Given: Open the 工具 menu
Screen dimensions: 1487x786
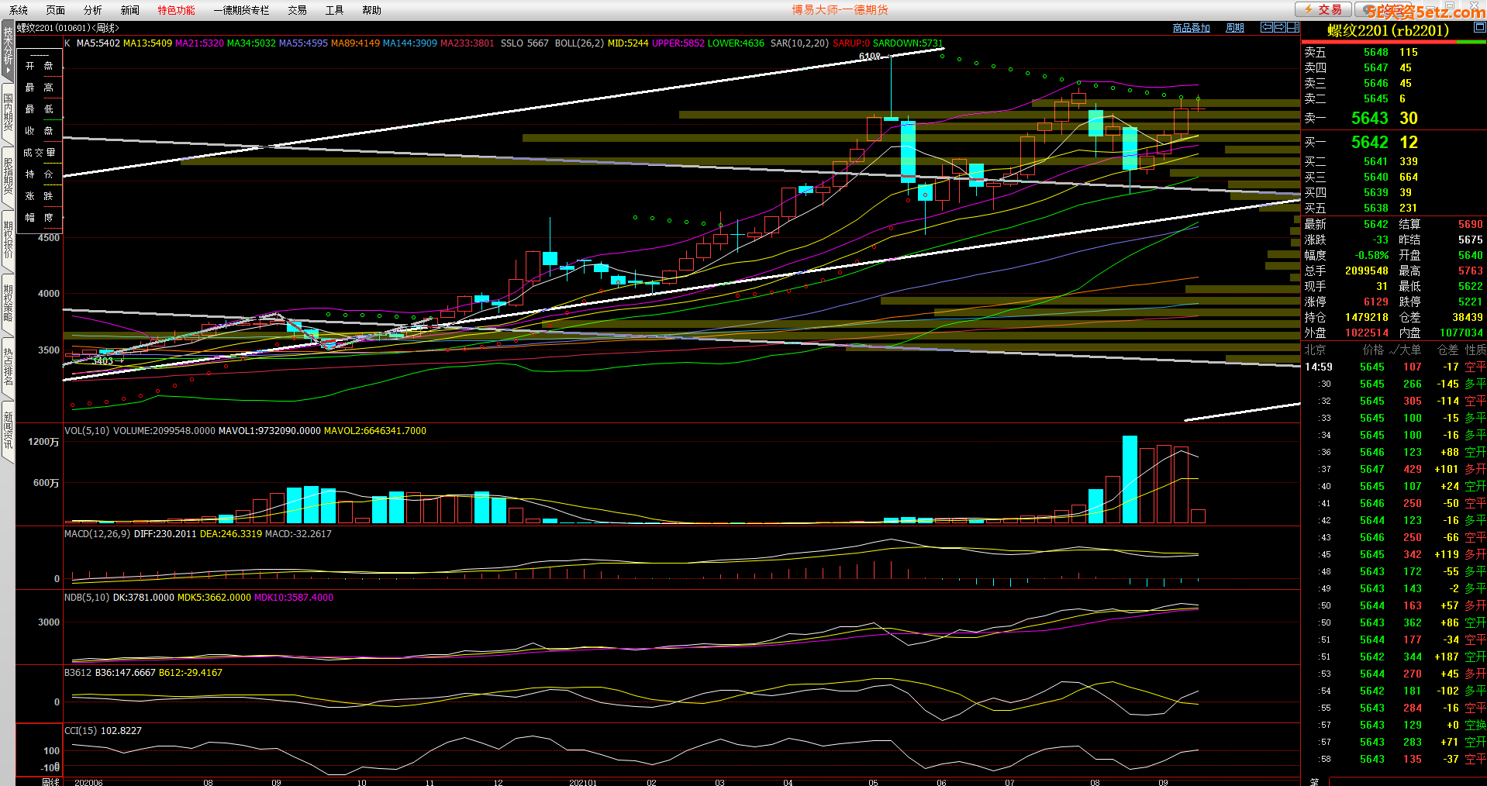Looking at the screenshot, I should tap(334, 10).
